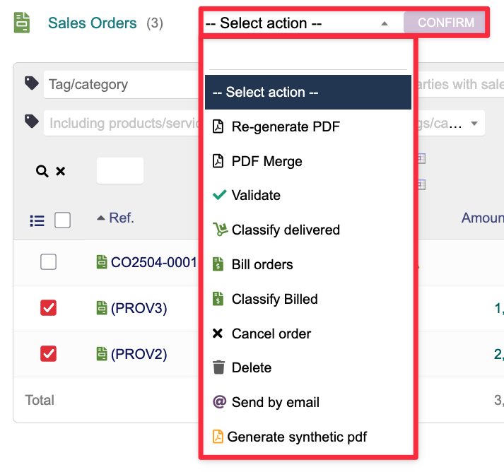Viewport: 504px width, 472px height.
Task: Click the document icon next to CO2504-0001
Action: (x=102, y=262)
